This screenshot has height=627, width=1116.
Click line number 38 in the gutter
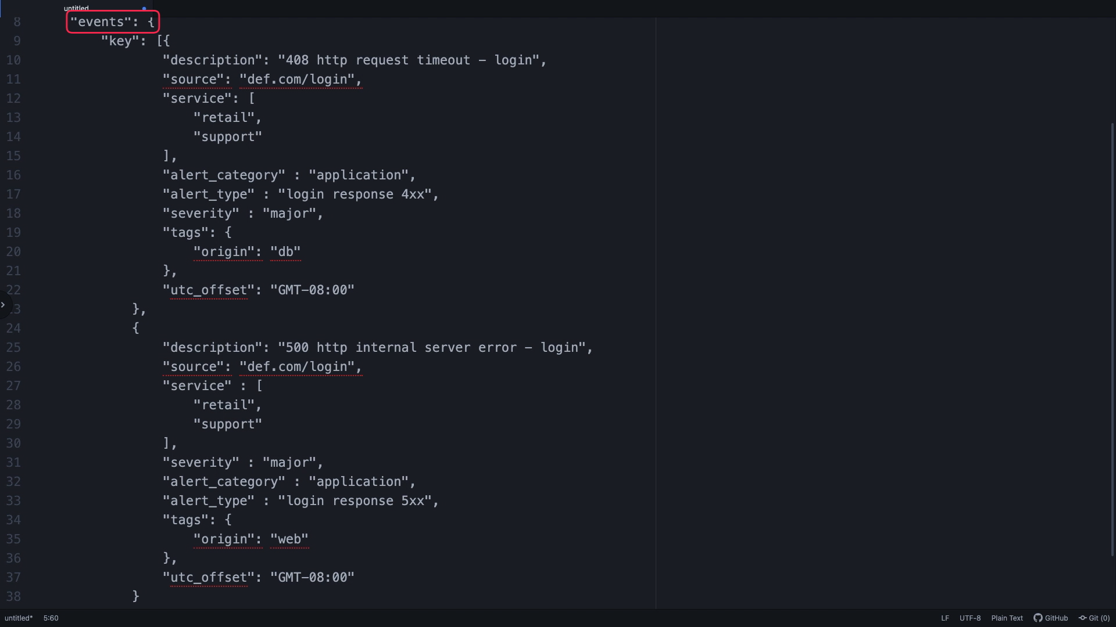coord(13,597)
